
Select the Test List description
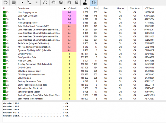tap(21, 19)
